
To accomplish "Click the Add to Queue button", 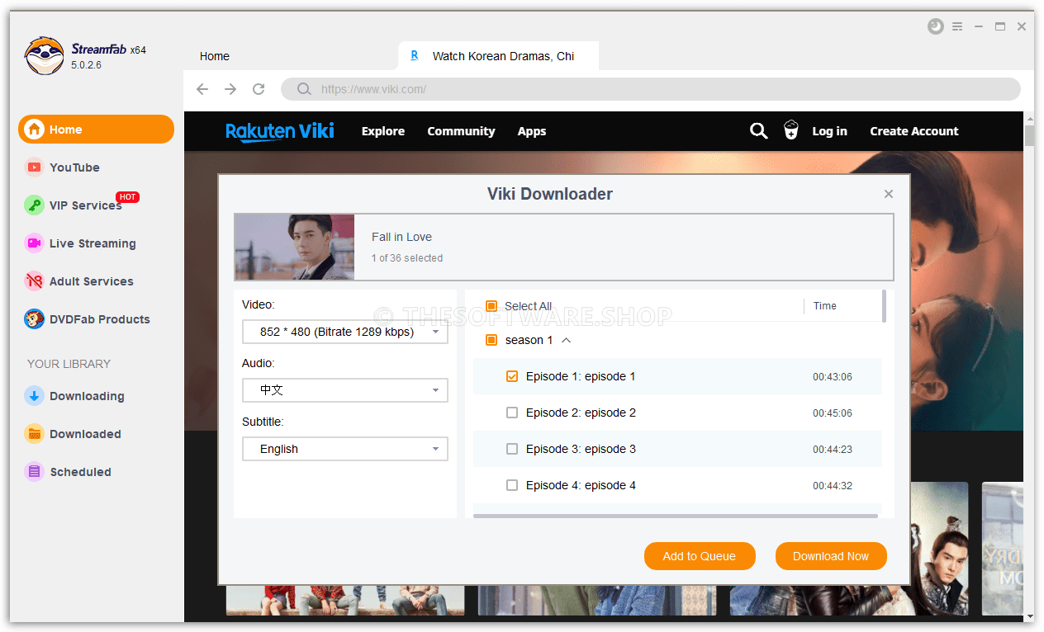I will [x=700, y=556].
